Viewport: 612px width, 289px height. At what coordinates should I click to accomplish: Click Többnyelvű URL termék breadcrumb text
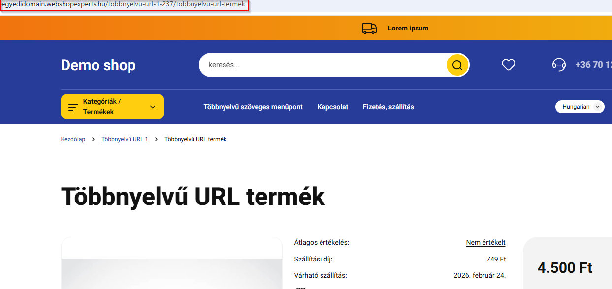(195, 139)
